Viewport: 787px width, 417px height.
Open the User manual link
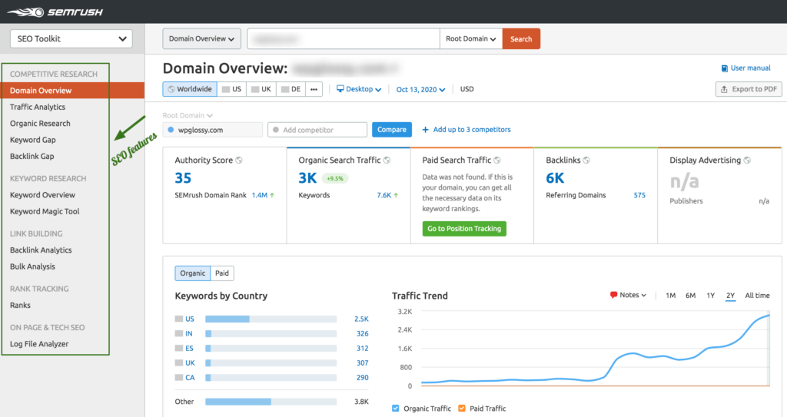pos(745,68)
